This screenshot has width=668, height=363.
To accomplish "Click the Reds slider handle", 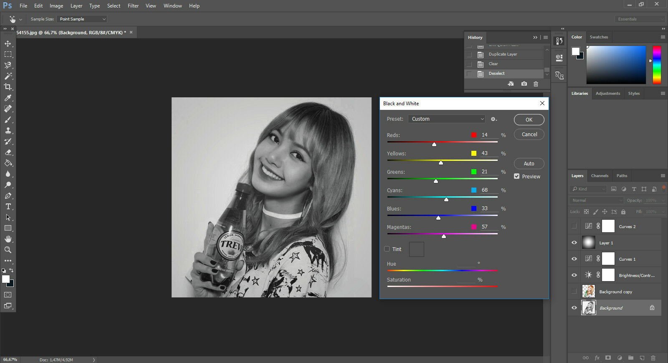I will pos(434,145).
